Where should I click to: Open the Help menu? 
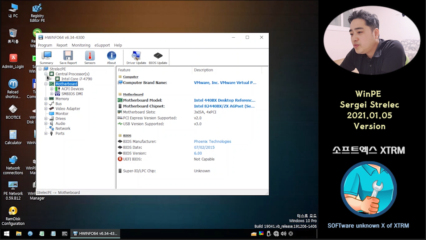point(118,45)
